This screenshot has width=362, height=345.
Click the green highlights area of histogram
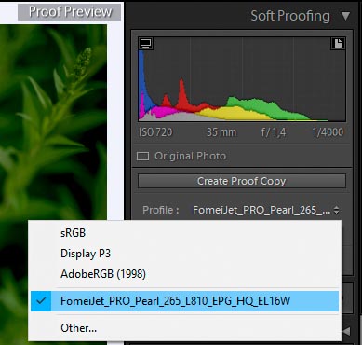263,107
